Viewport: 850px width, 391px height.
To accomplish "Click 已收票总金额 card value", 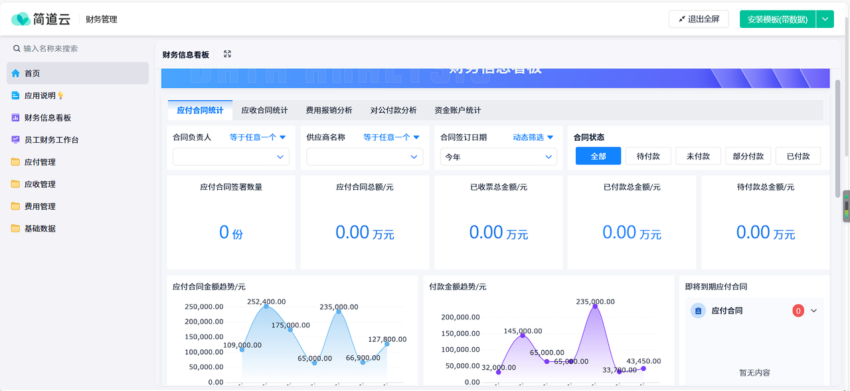I will pos(498,232).
